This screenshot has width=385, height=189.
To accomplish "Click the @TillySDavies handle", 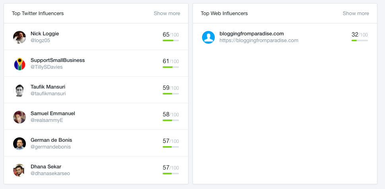I will 47,67.
